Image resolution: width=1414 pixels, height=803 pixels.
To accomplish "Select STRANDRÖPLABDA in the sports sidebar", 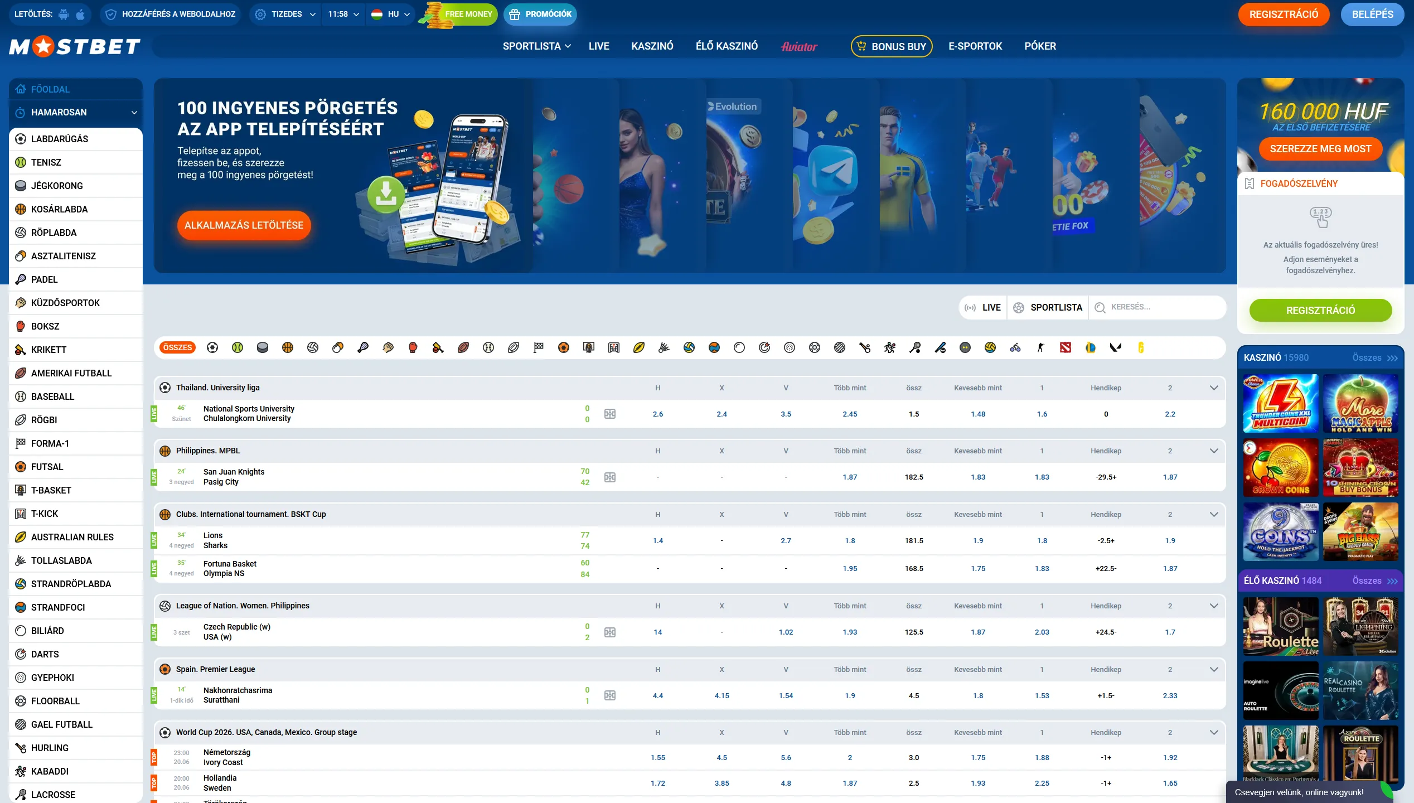I will pos(76,584).
